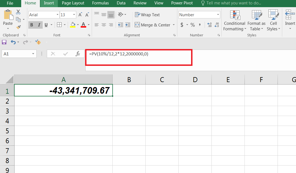
Task: Click the Percent Style icon
Action: [192, 25]
